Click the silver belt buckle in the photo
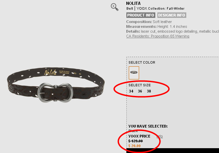 (x=55, y=93)
